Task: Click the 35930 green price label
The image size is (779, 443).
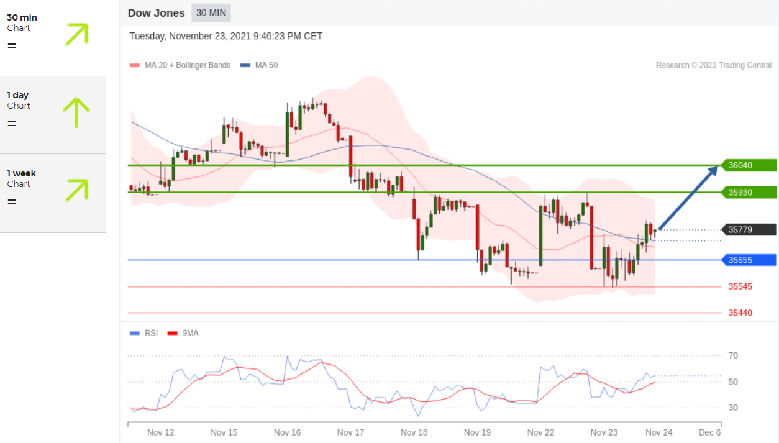Action: tap(748, 193)
